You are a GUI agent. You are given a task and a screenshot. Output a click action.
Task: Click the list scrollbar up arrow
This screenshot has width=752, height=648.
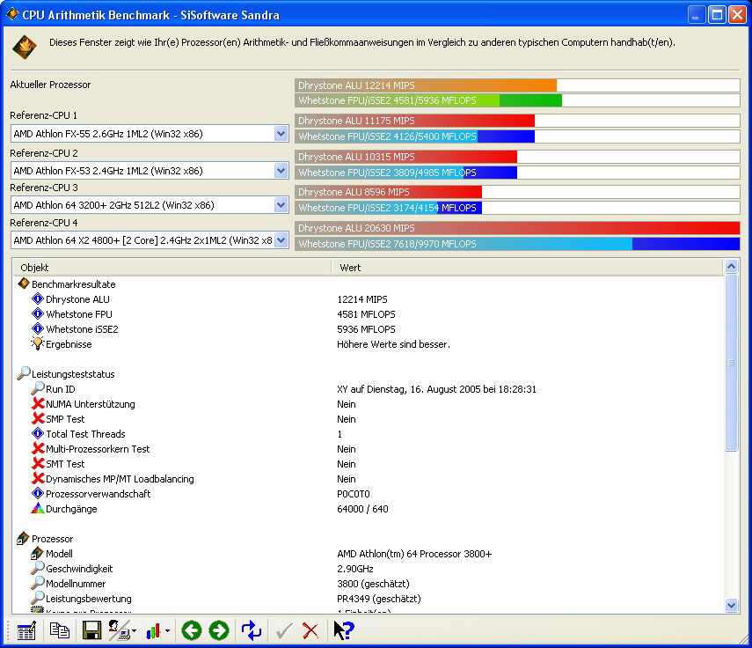coord(731,267)
